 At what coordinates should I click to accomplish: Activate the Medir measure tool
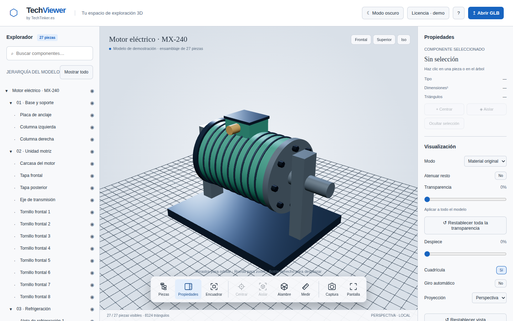click(306, 289)
